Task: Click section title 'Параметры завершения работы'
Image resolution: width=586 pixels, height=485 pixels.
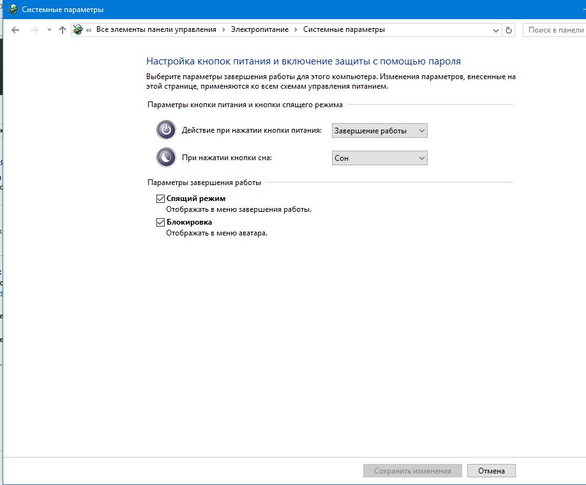Action: 204,183
